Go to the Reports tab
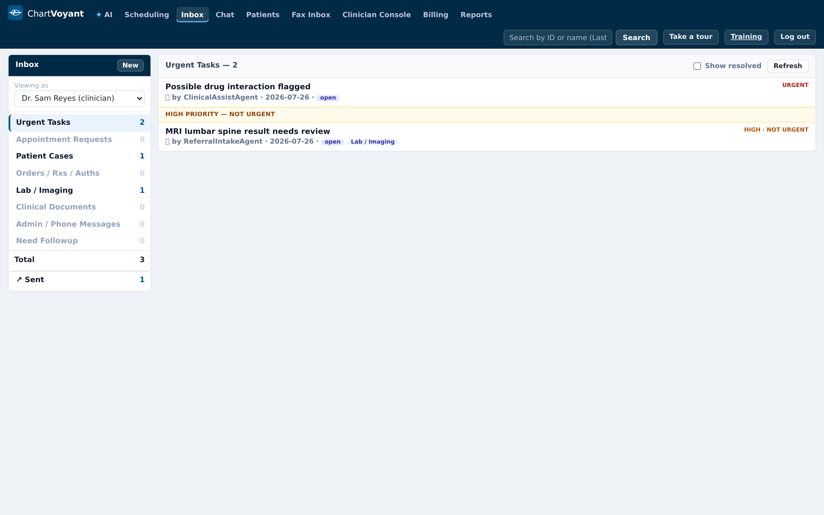824x515 pixels. [476, 15]
